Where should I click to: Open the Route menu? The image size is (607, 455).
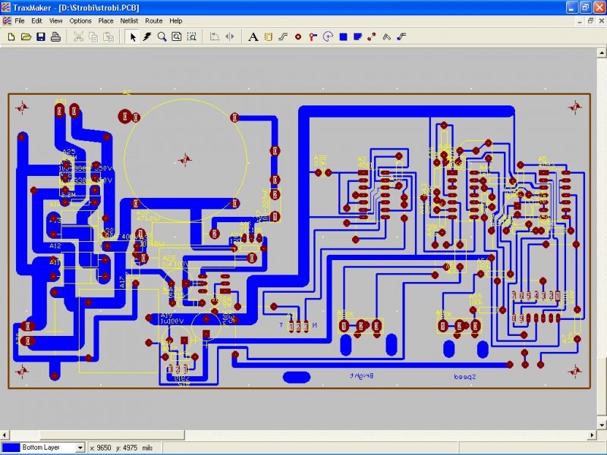tap(154, 21)
